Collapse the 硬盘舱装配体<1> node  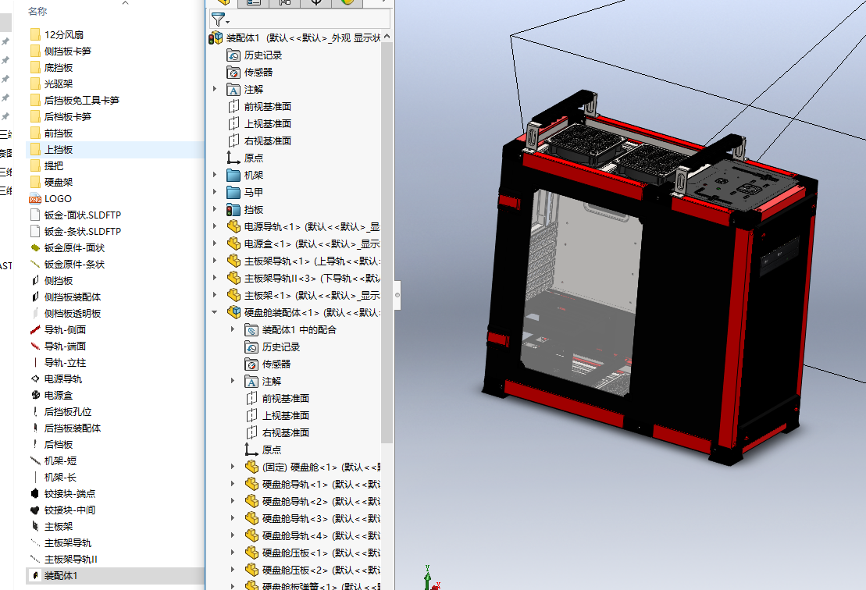215,312
